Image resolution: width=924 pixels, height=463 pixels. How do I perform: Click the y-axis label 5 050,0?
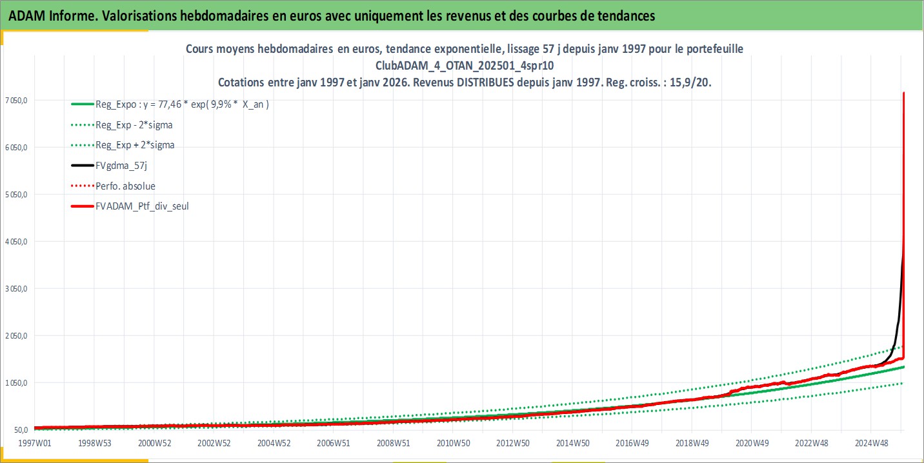[17, 195]
